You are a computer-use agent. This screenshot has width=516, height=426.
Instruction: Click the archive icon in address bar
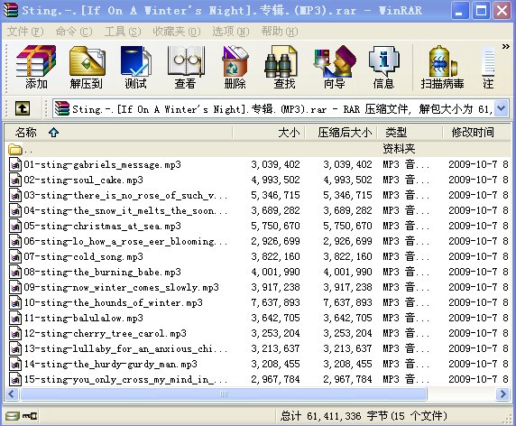pos(62,108)
